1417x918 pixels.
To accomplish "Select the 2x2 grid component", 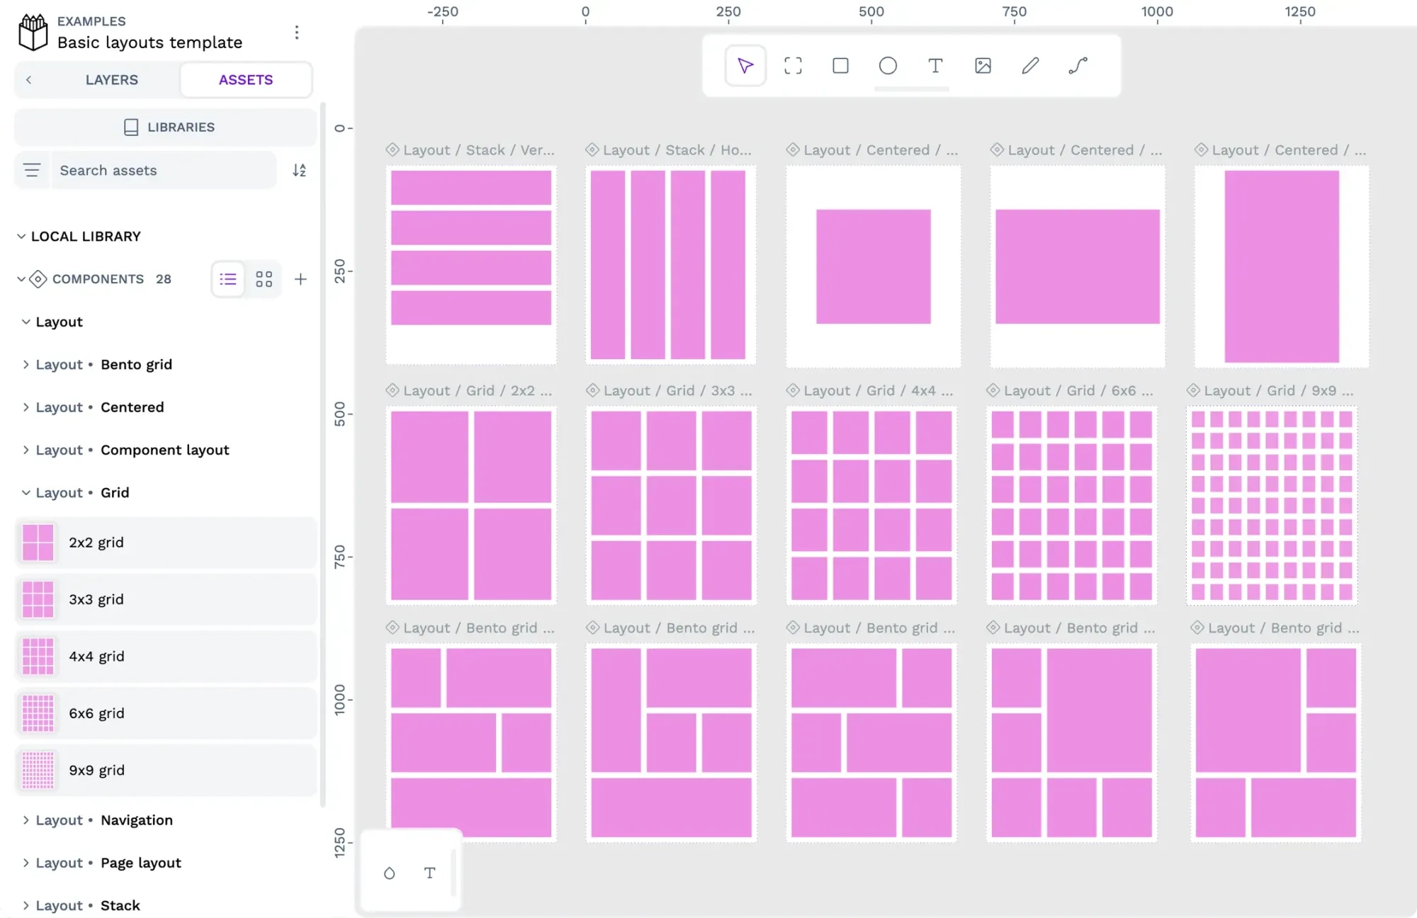I will coord(166,543).
